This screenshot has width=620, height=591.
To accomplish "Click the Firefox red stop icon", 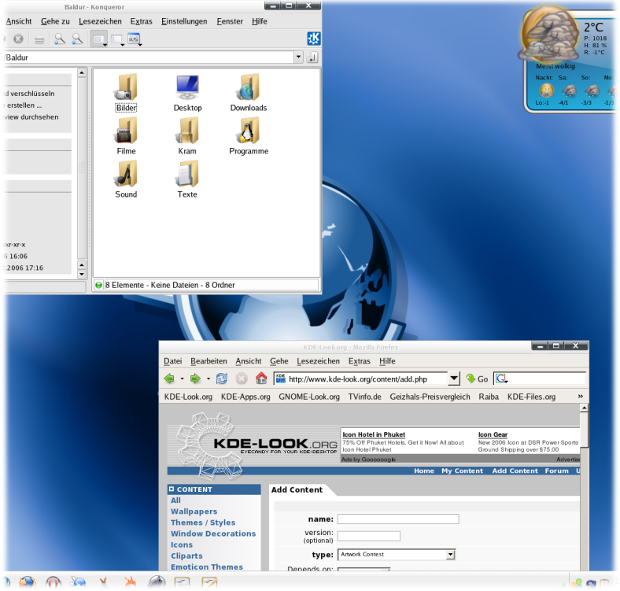I will pyautogui.click(x=242, y=379).
